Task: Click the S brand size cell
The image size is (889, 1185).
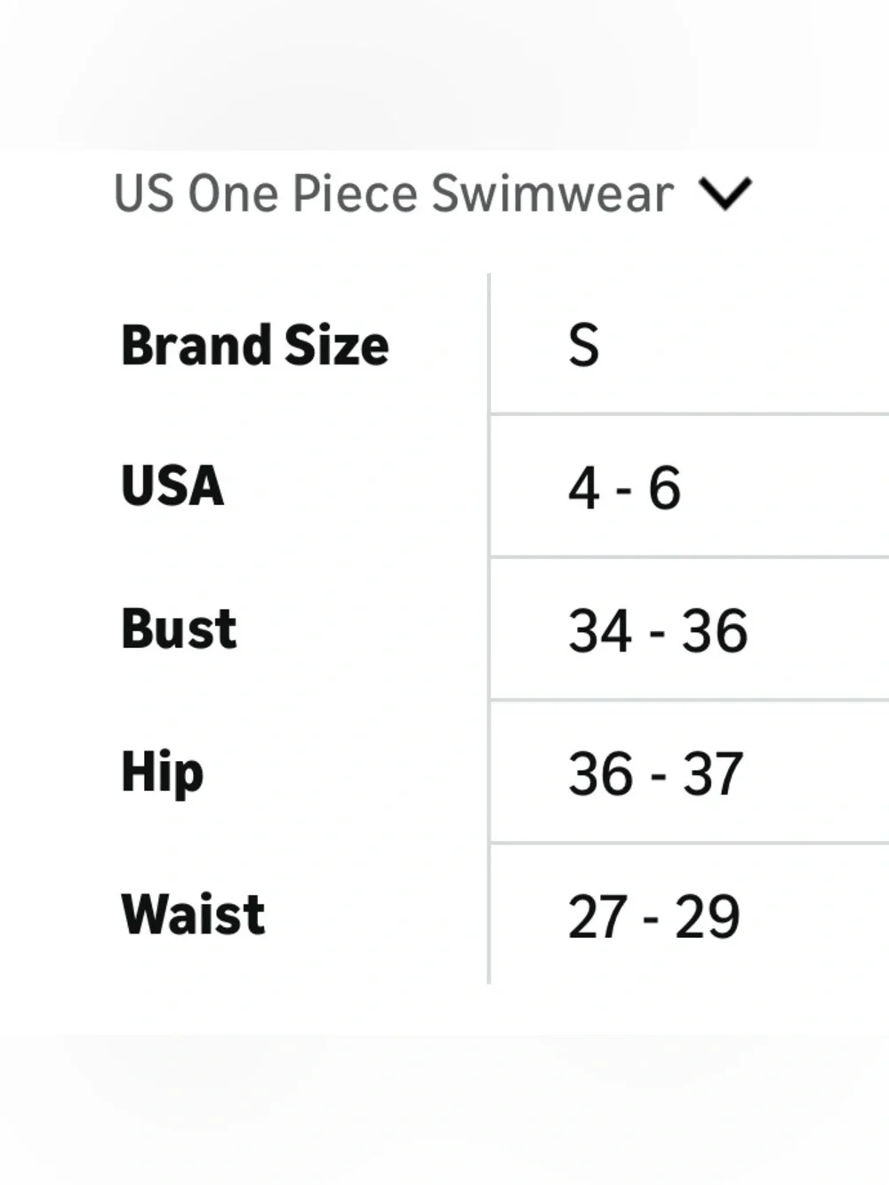Action: tap(584, 345)
